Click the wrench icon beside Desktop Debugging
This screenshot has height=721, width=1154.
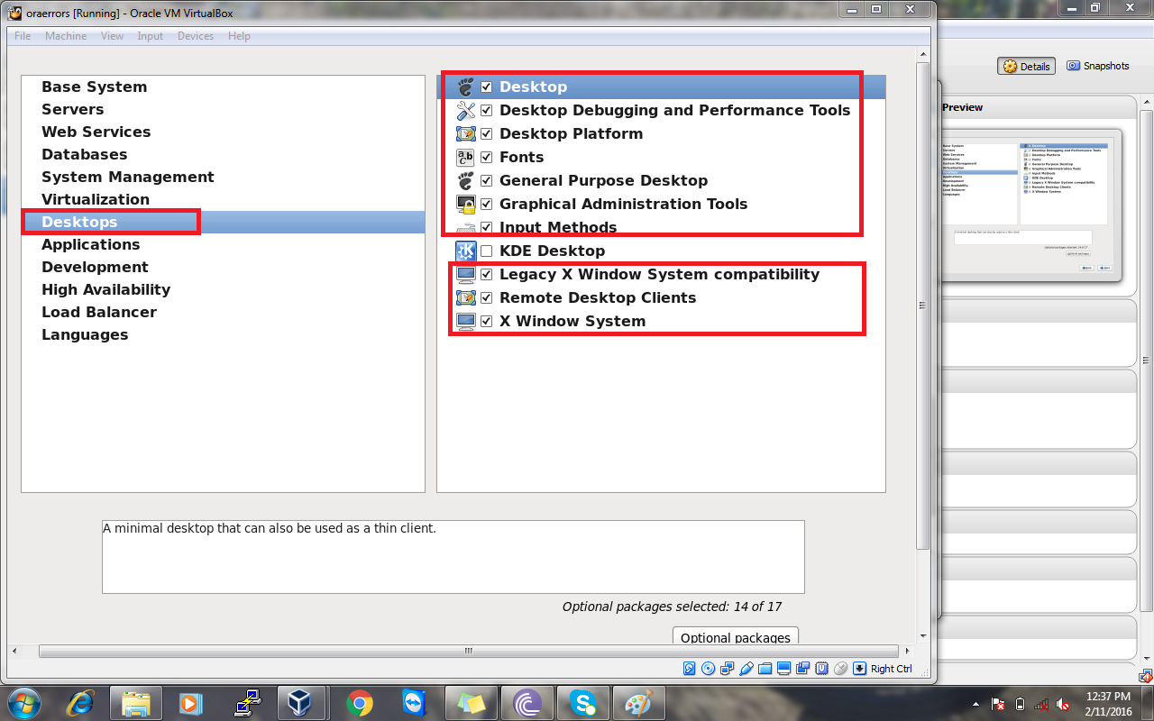click(465, 110)
